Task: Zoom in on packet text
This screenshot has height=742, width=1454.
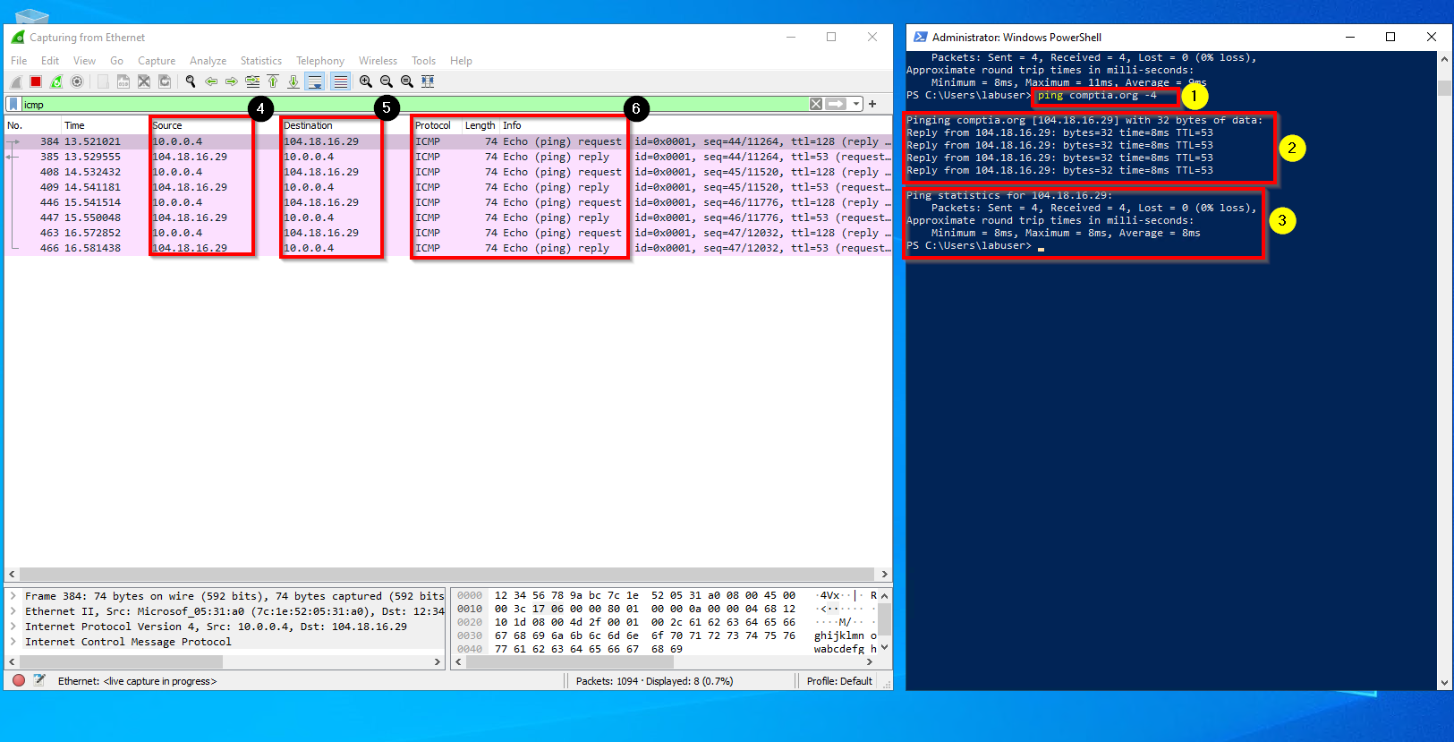Action: pyautogui.click(x=366, y=81)
